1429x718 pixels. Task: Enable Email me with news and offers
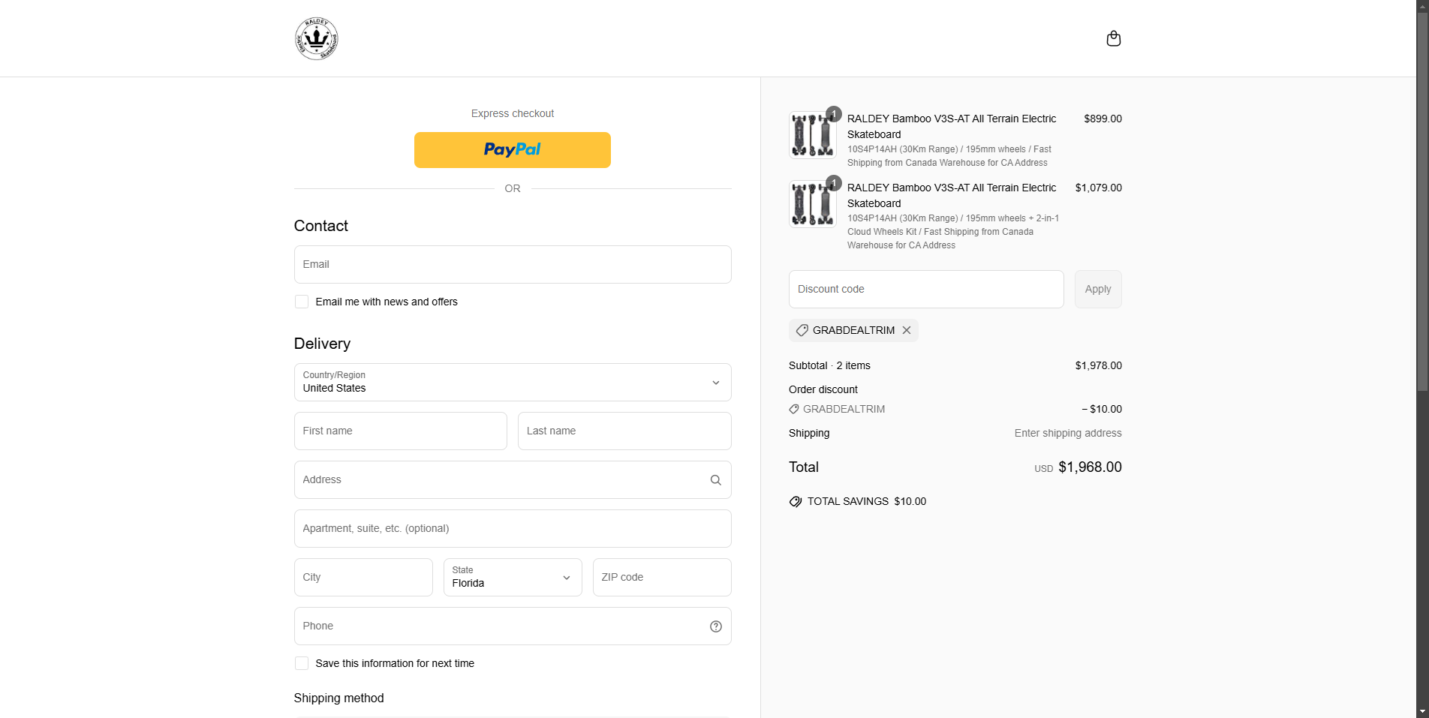pos(302,302)
